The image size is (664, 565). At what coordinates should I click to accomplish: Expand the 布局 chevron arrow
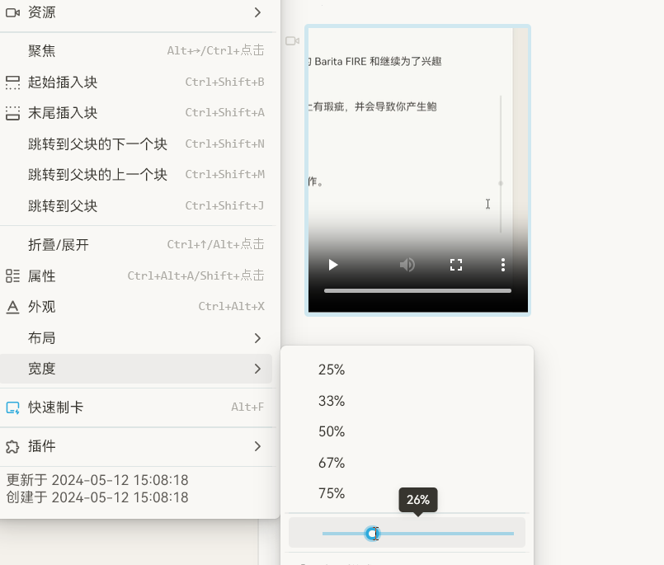(257, 338)
